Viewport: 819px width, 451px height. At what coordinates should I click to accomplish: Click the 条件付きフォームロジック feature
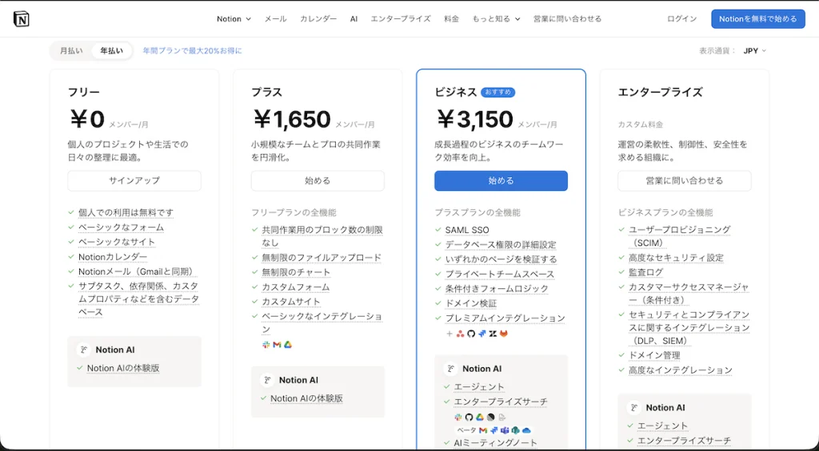(x=497, y=289)
